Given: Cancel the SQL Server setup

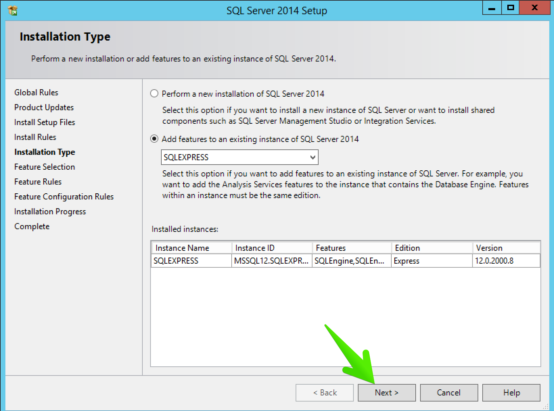Looking at the screenshot, I should point(449,392).
